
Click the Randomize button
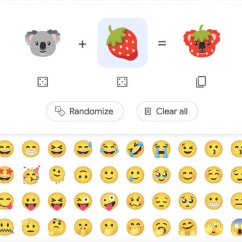coord(85,111)
